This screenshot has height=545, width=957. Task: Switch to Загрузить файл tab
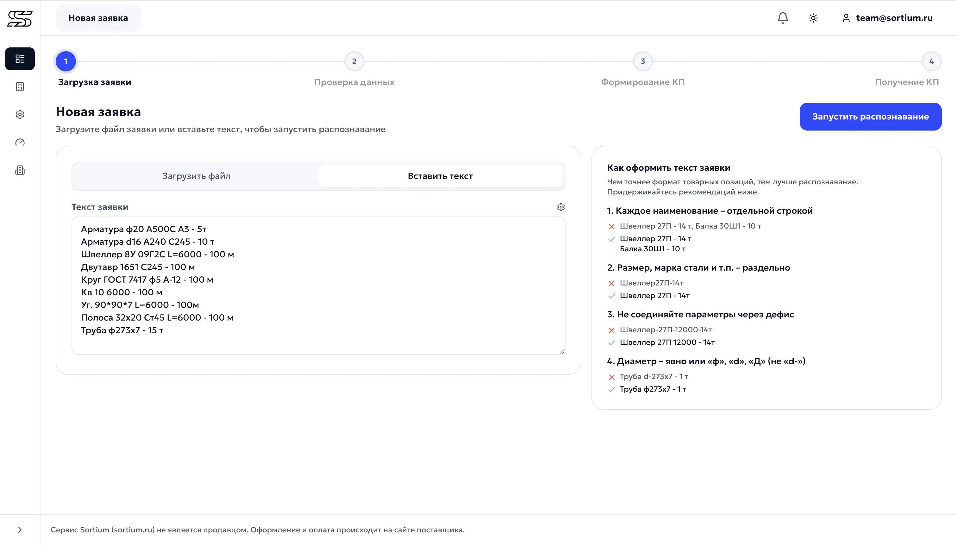point(196,176)
